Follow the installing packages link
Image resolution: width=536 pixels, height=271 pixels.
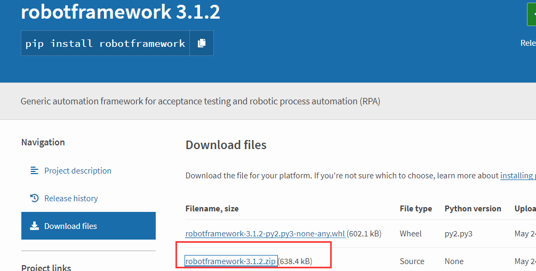click(518, 176)
